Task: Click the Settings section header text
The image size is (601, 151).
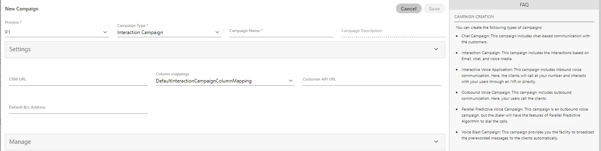Action: point(20,49)
